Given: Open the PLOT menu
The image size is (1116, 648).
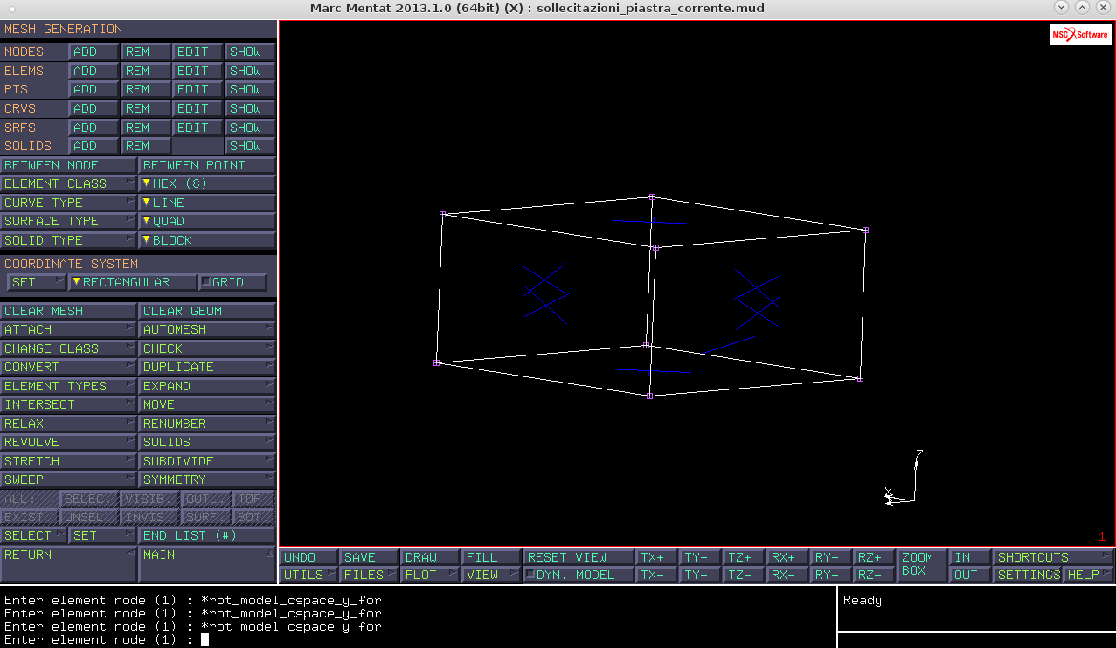Looking at the screenshot, I should coord(430,575).
